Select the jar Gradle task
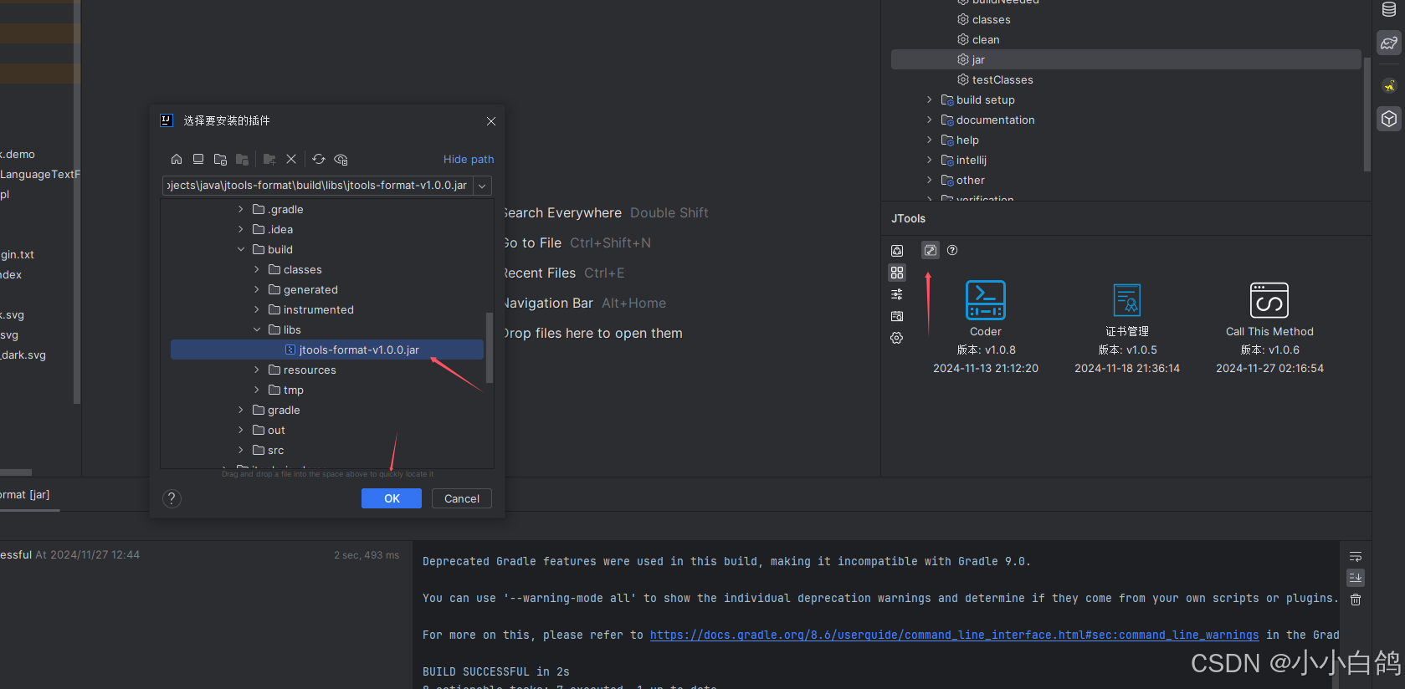The width and height of the screenshot is (1405, 689). pos(1126,59)
